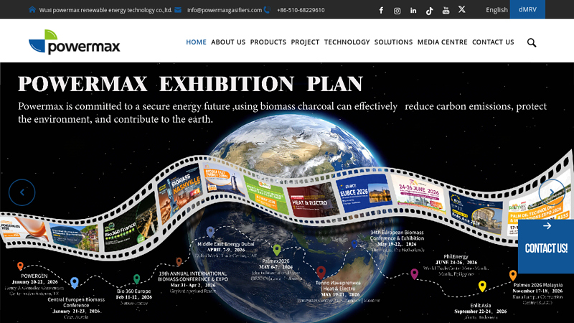The image size is (574, 323).
Task: Click the phone icon in top bar
Action: (267, 9)
